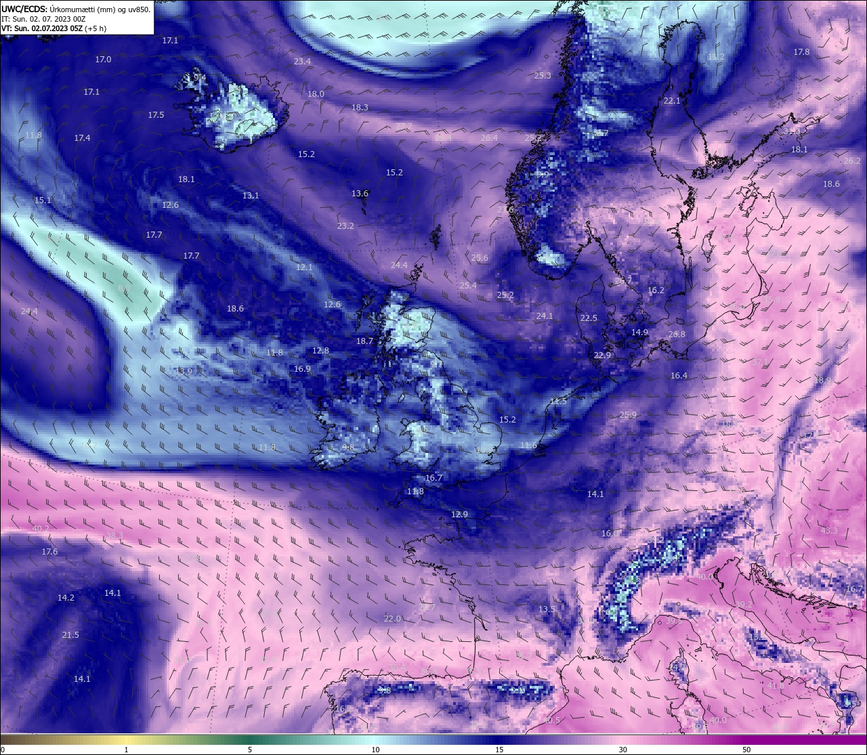Click the color scale tick label 15
The width and height of the screenshot is (867, 755).
click(x=499, y=750)
